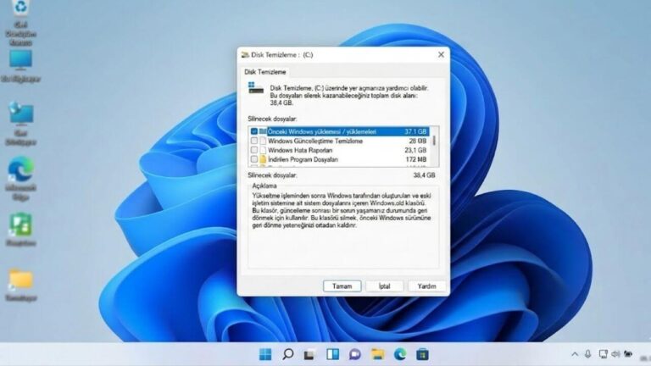Image resolution: width=651 pixels, height=366 pixels.
Task: Click the Tamam button
Action: click(x=342, y=286)
